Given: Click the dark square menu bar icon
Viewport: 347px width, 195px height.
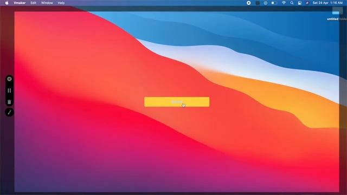Looking at the screenshot, I should pyautogui.click(x=258, y=3).
